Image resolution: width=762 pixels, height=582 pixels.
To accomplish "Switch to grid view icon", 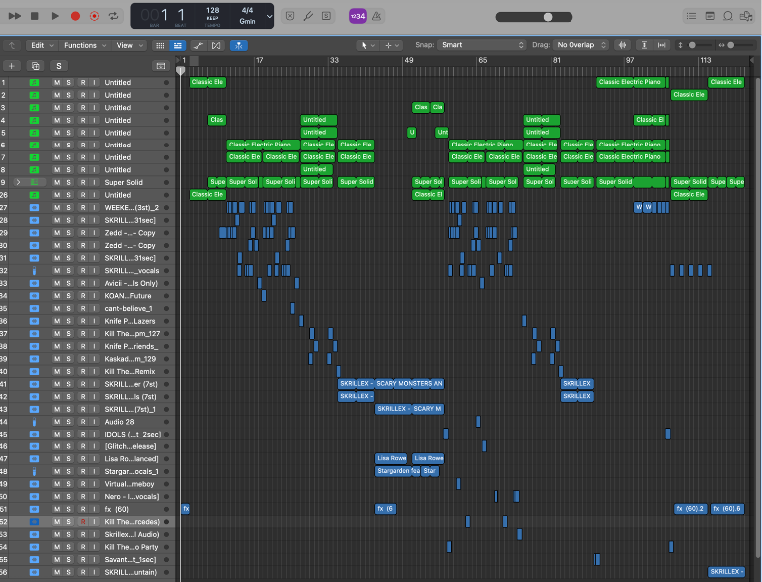I will pyautogui.click(x=160, y=45).
